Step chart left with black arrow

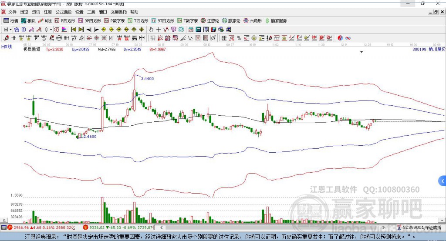coord(89,30)
